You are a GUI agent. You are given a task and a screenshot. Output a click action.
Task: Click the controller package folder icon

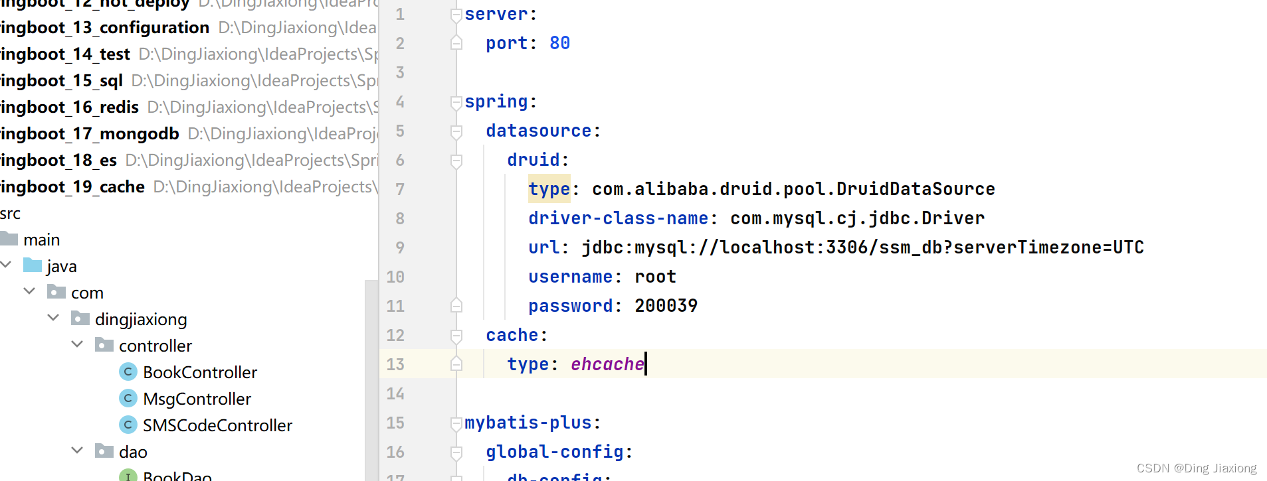[104, 345]
